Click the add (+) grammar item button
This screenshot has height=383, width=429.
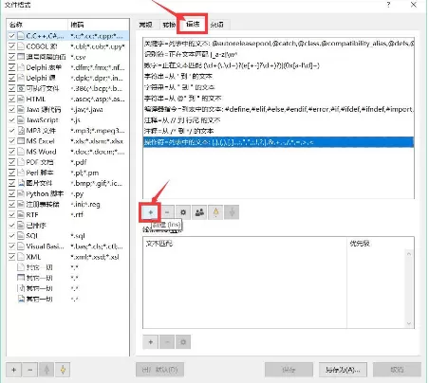[x=151, y=212]
